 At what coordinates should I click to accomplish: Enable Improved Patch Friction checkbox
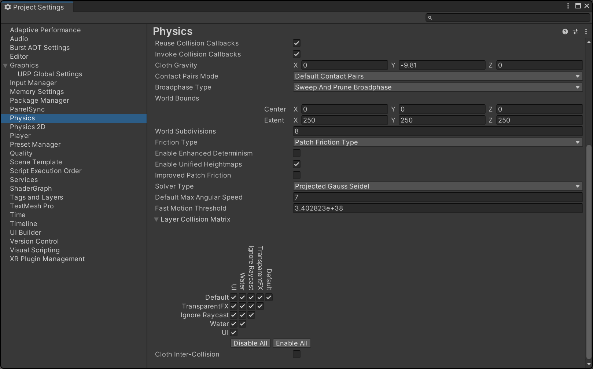coord(297,175)
